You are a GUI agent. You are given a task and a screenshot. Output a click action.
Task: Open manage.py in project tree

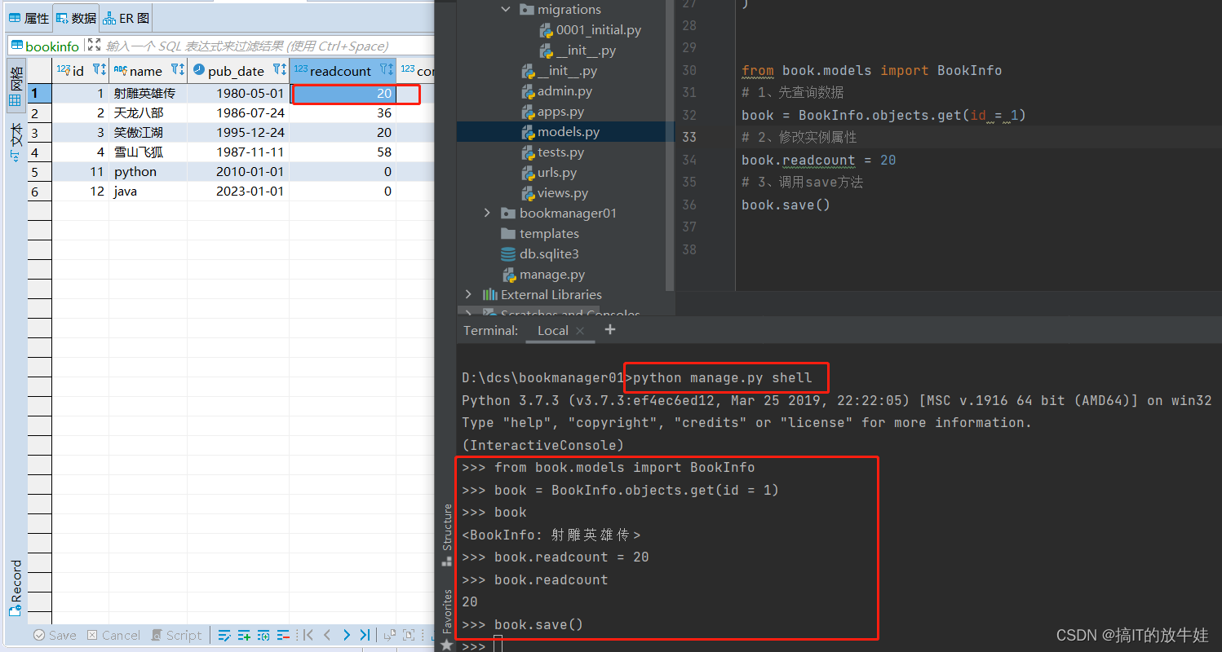click(543, 274)
